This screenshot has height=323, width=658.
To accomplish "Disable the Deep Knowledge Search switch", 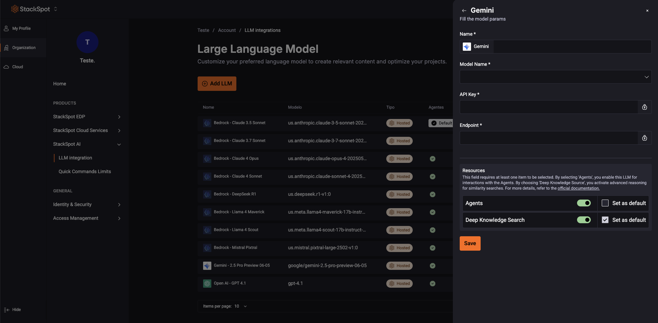I will click(x=584, y=220).
